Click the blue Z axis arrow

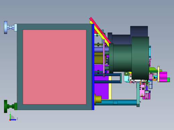(13, 120)
